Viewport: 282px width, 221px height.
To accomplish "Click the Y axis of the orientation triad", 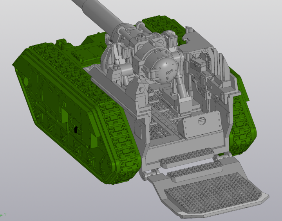I will 3,215.
